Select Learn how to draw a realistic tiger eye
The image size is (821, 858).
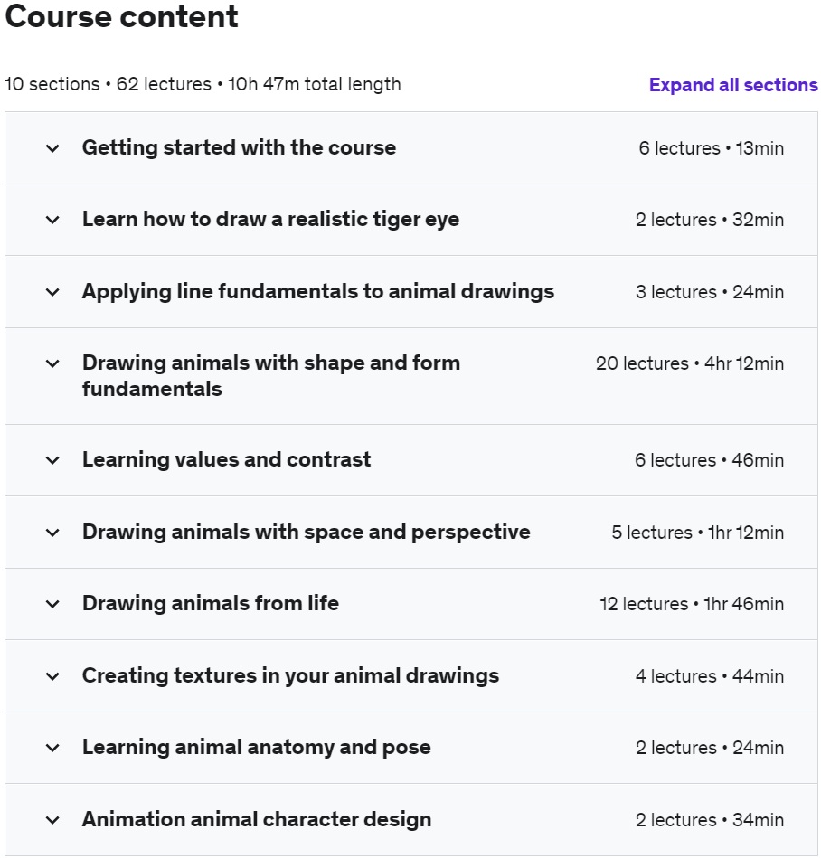coord(270,220)
